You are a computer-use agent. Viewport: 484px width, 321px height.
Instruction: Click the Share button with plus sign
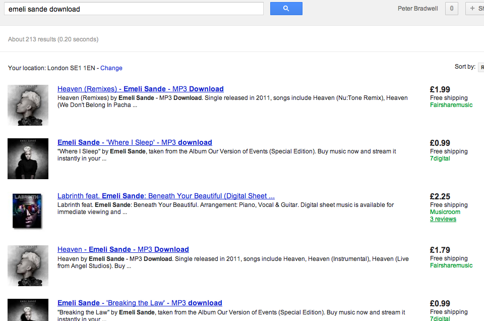[x=475, y=9]
